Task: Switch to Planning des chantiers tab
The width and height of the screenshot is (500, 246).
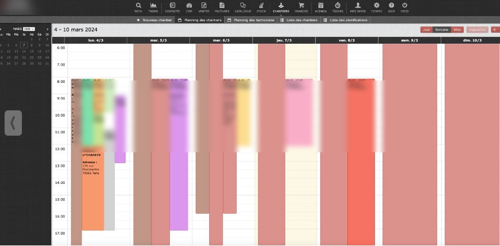Action: coord(200,20)
